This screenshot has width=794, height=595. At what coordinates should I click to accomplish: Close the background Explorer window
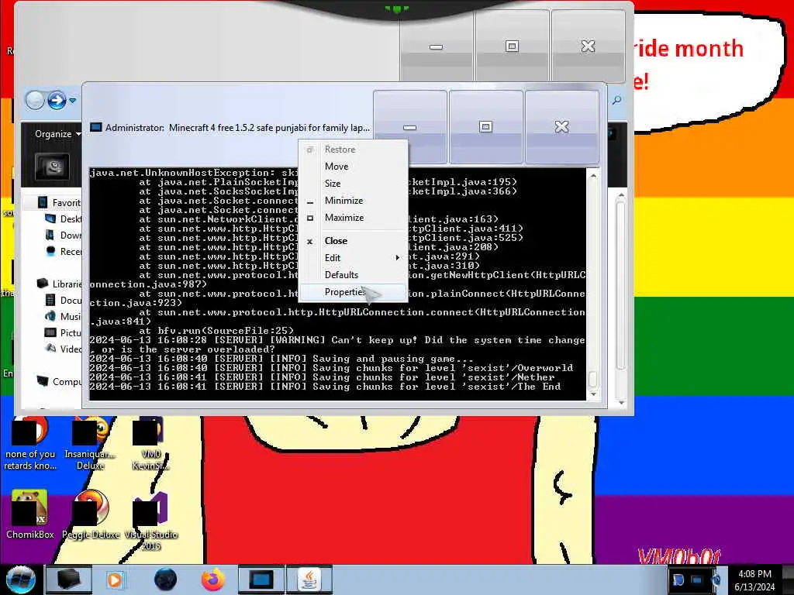pos(588,46)
